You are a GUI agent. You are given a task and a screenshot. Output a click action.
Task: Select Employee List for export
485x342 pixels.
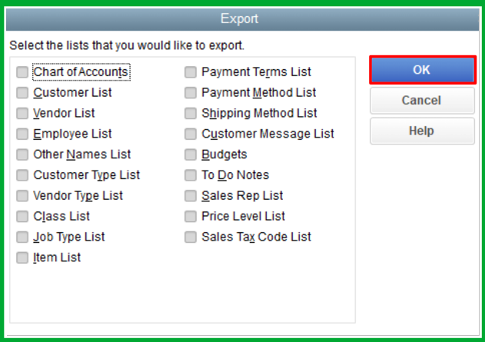pyautogui.click(x=22, y=134)
